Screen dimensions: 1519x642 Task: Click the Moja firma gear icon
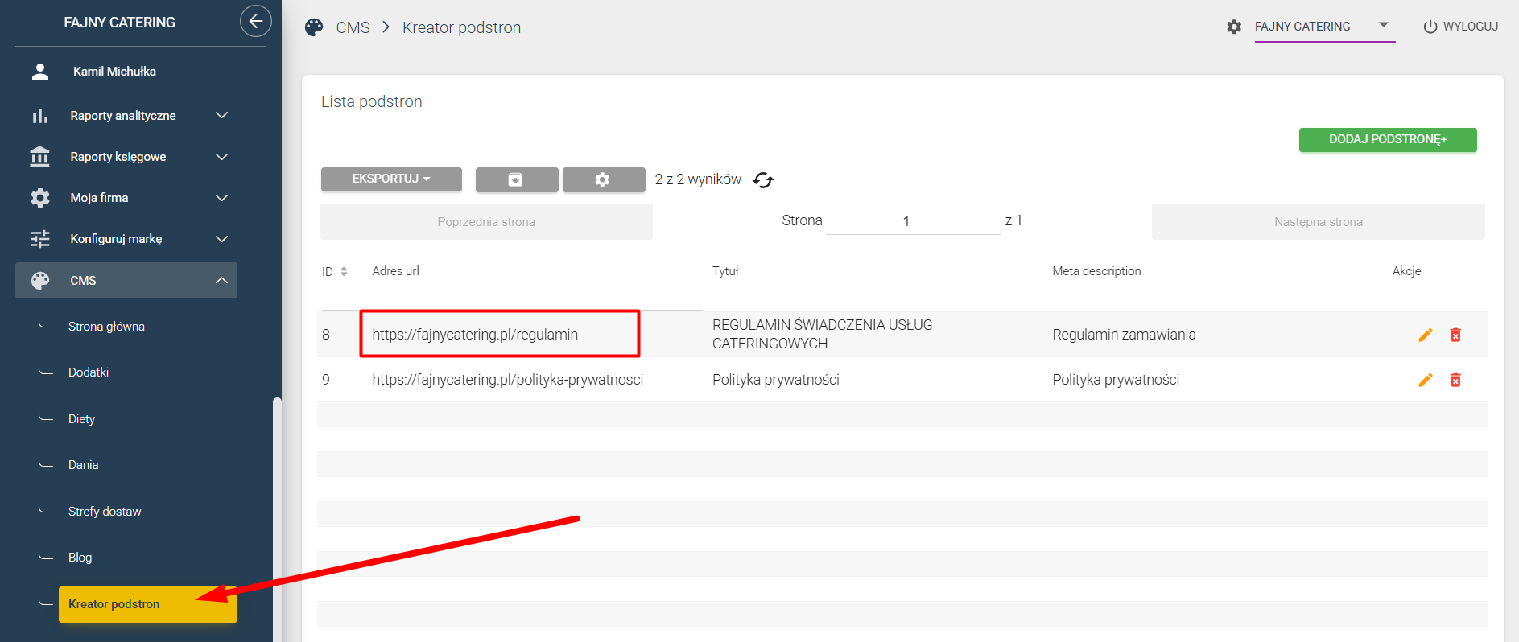tap(39, 198)
